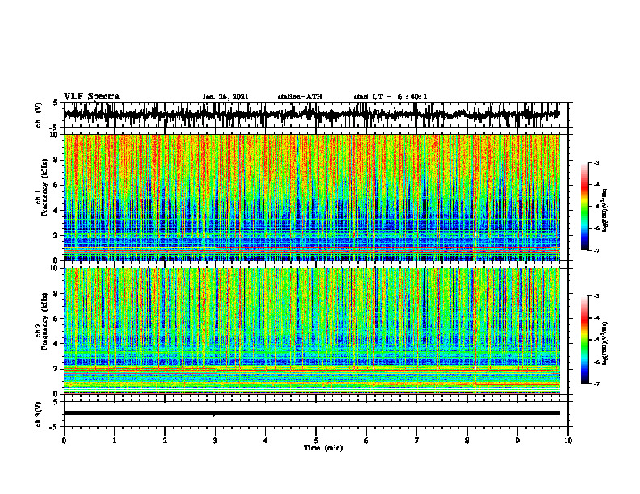The width and height of the screenshot is (640, 494).
Task: Click the "start UT = 6:40:1" header text
Action: 390,97
